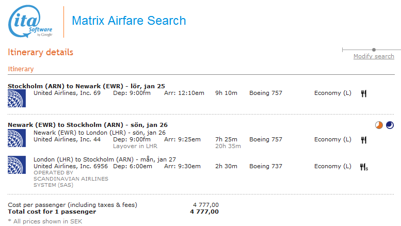This screenshot has width=401, height=226.
Task: Click 'Newark (EWR) to London (LHR)' segment title
Action: [100, 133]
